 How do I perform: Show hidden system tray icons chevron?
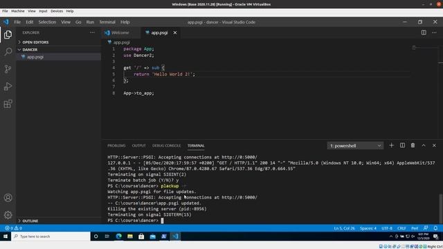[391, 237]
